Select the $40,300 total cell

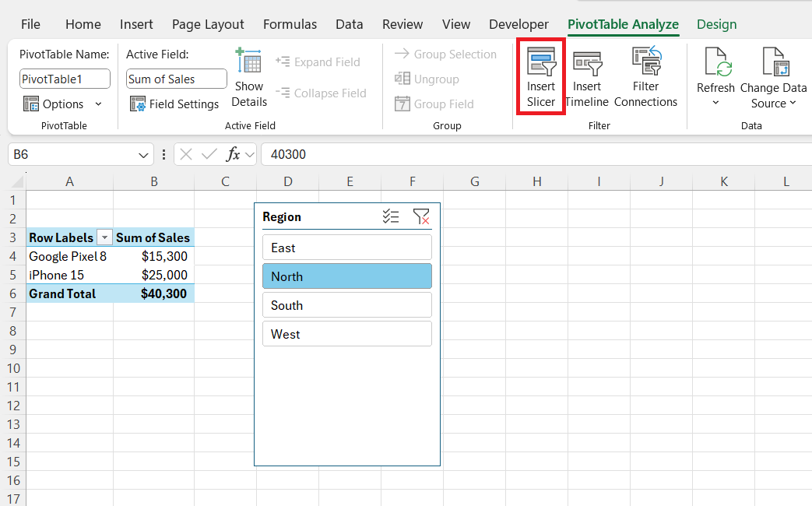tap(154, 293)
